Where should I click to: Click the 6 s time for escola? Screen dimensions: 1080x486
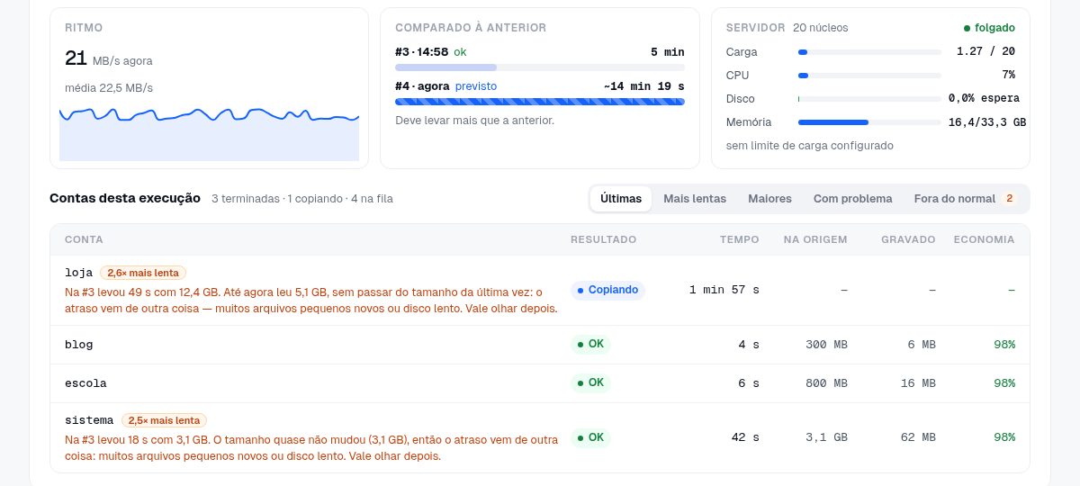(749, 383)
